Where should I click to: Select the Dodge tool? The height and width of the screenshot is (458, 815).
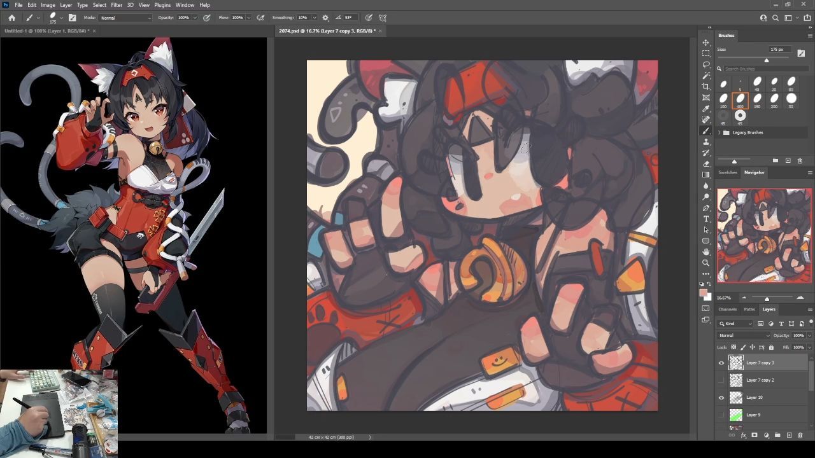pyautogui.click(x=706, y=197)
